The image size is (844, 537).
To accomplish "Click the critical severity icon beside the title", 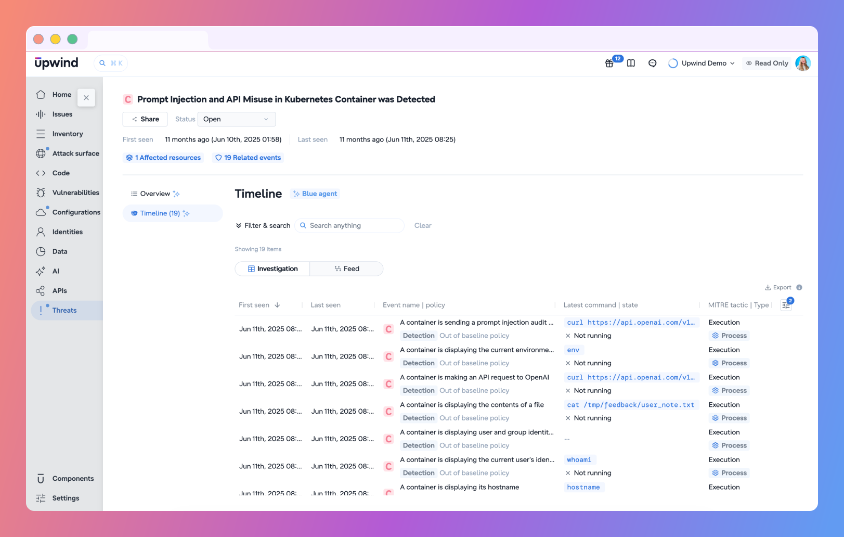I will coord(128,99).
